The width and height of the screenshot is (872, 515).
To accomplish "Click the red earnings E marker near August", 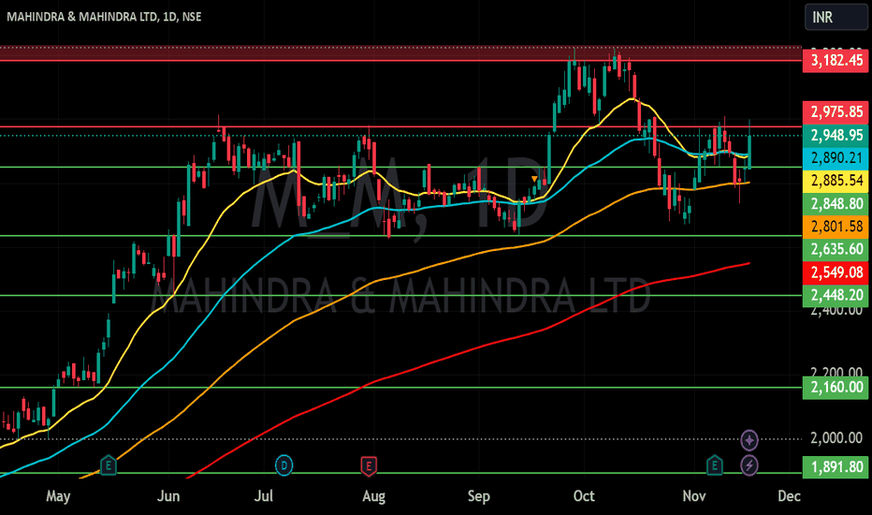I will (368, 465).
